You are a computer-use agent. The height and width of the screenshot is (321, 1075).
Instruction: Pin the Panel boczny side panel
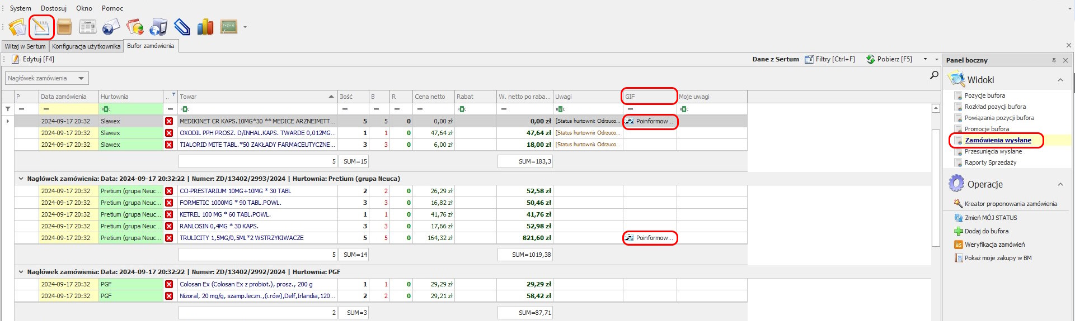tap(1054, 60)
